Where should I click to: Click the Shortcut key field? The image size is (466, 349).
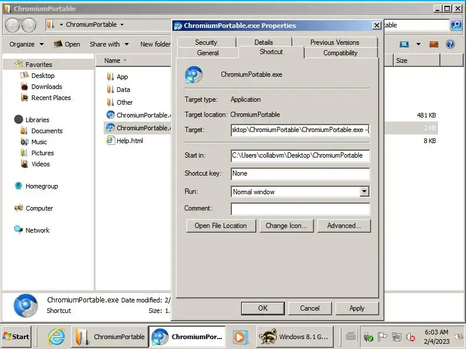coord(300,173)
